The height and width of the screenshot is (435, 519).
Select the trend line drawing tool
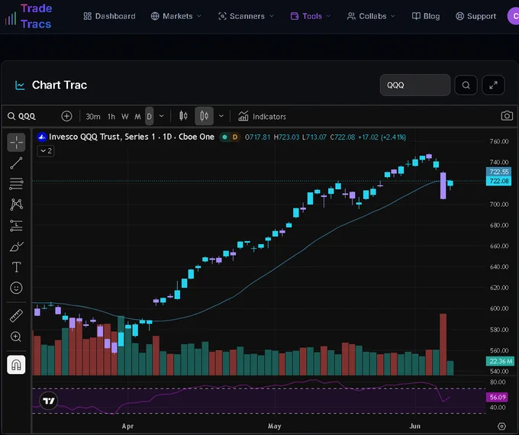(16, 163)
